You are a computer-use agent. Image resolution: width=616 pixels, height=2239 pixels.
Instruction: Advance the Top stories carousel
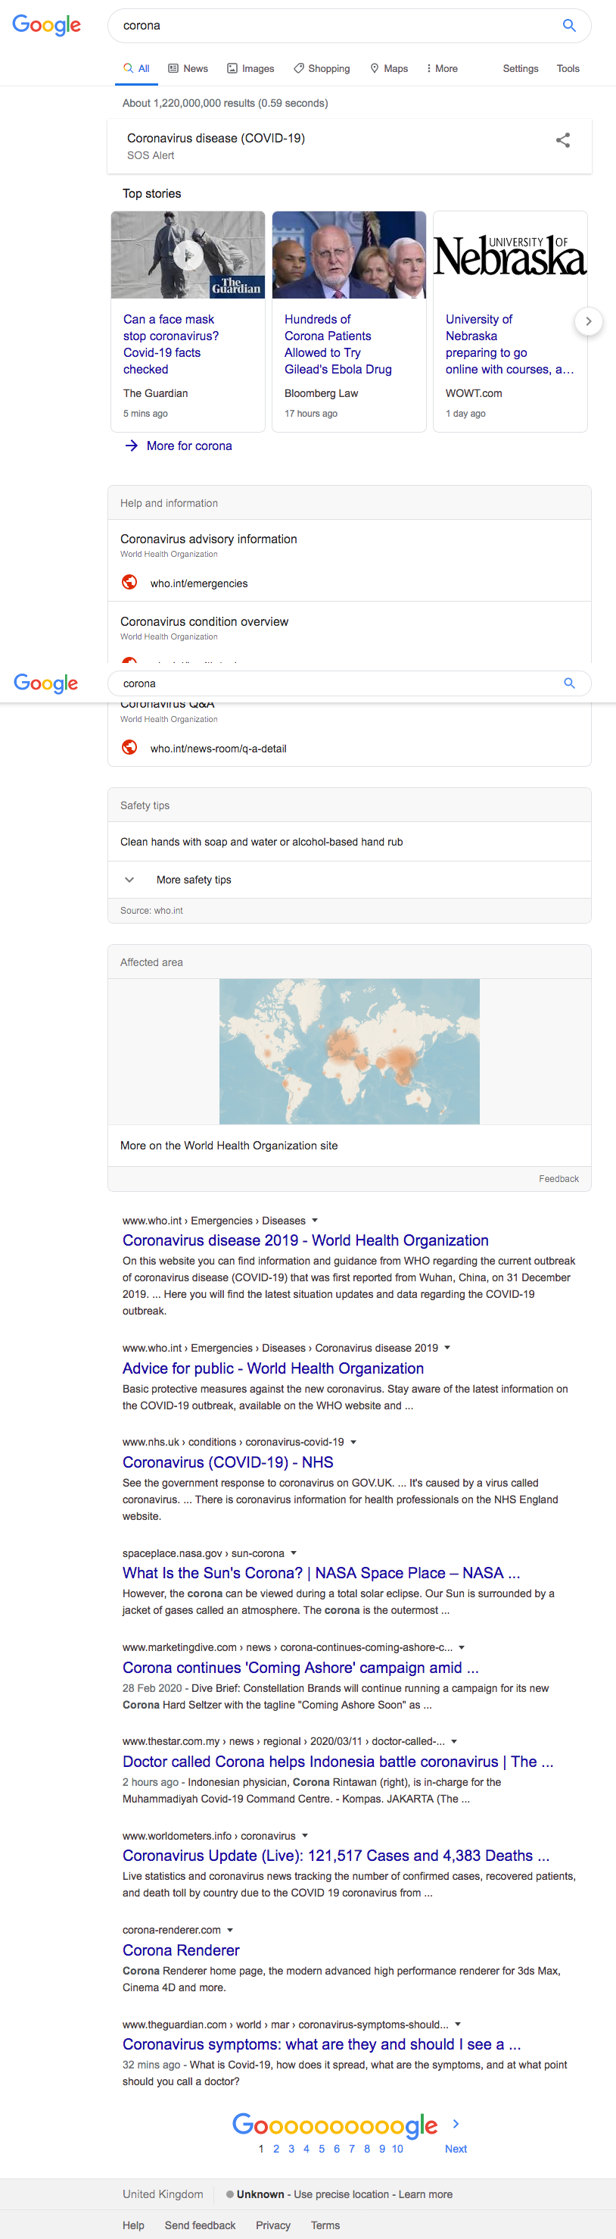coord(588,321)
